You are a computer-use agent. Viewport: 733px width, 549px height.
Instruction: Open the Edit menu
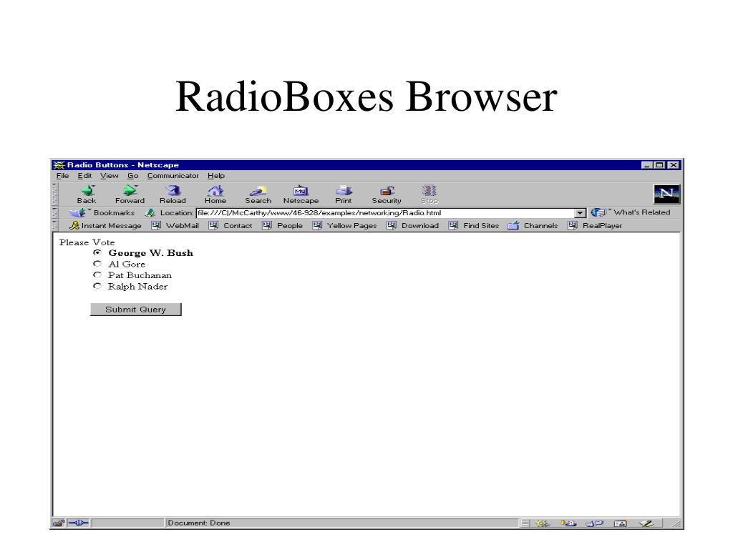84,176
